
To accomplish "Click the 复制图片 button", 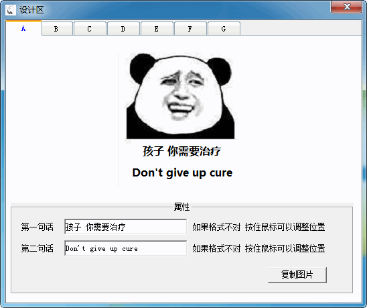I will [x=297, y=274].
